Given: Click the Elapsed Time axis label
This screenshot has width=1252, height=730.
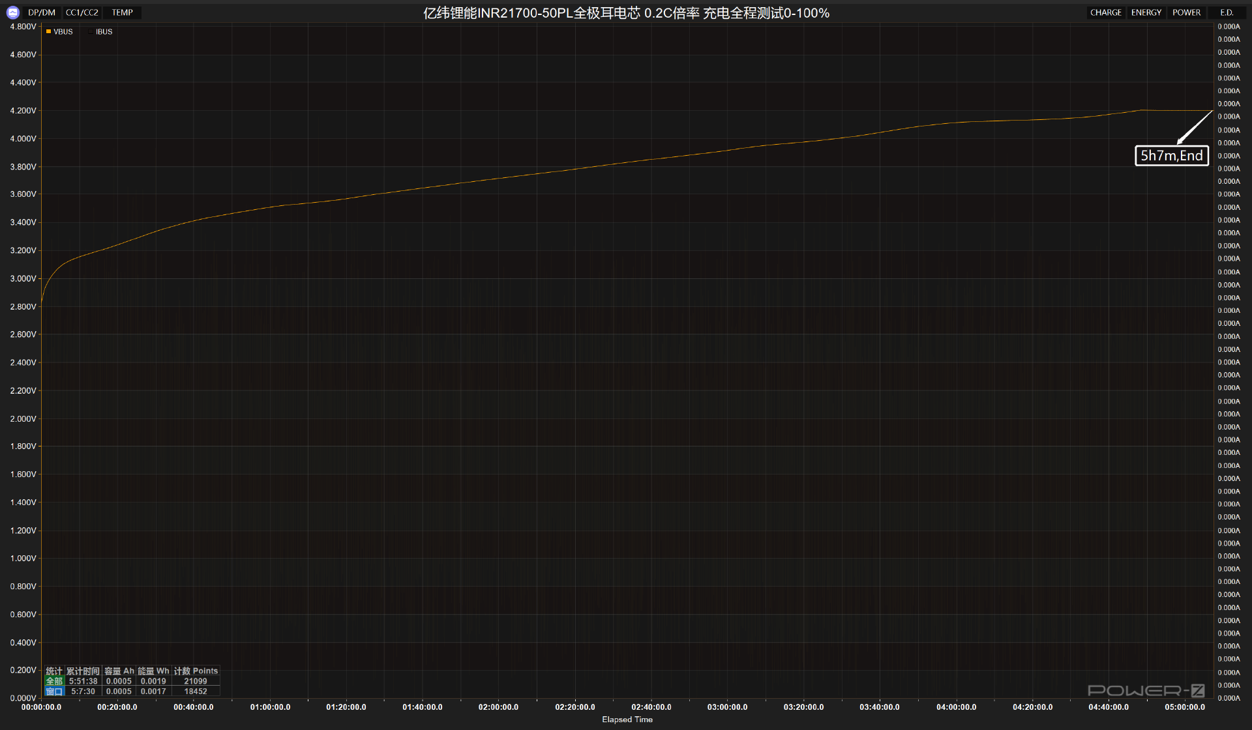Looking at the screenshot, I should pyautogui.click(x=627, y=720).
